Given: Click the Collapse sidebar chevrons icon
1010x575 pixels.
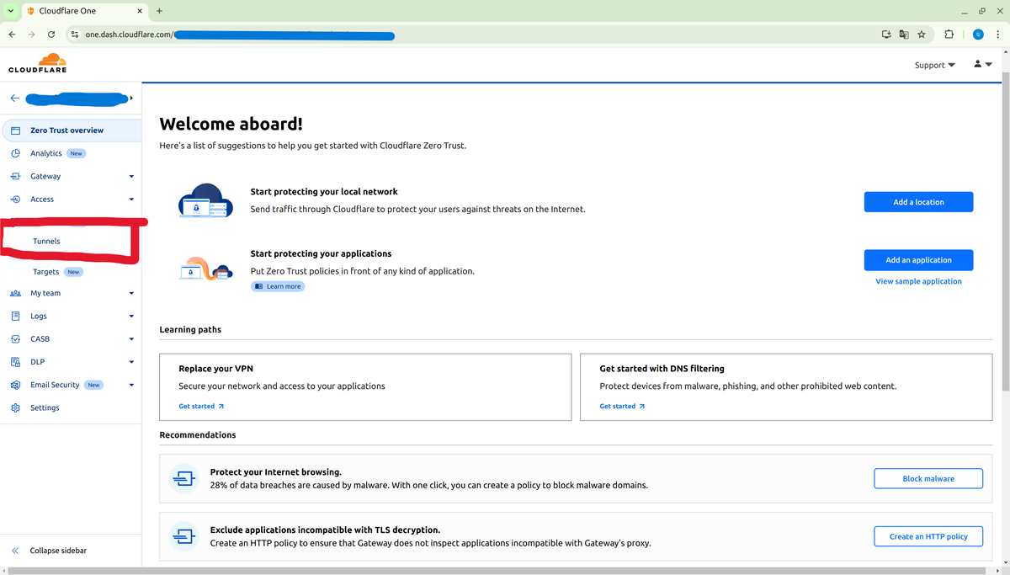Looking at the screenshot, I should (15, 551).
